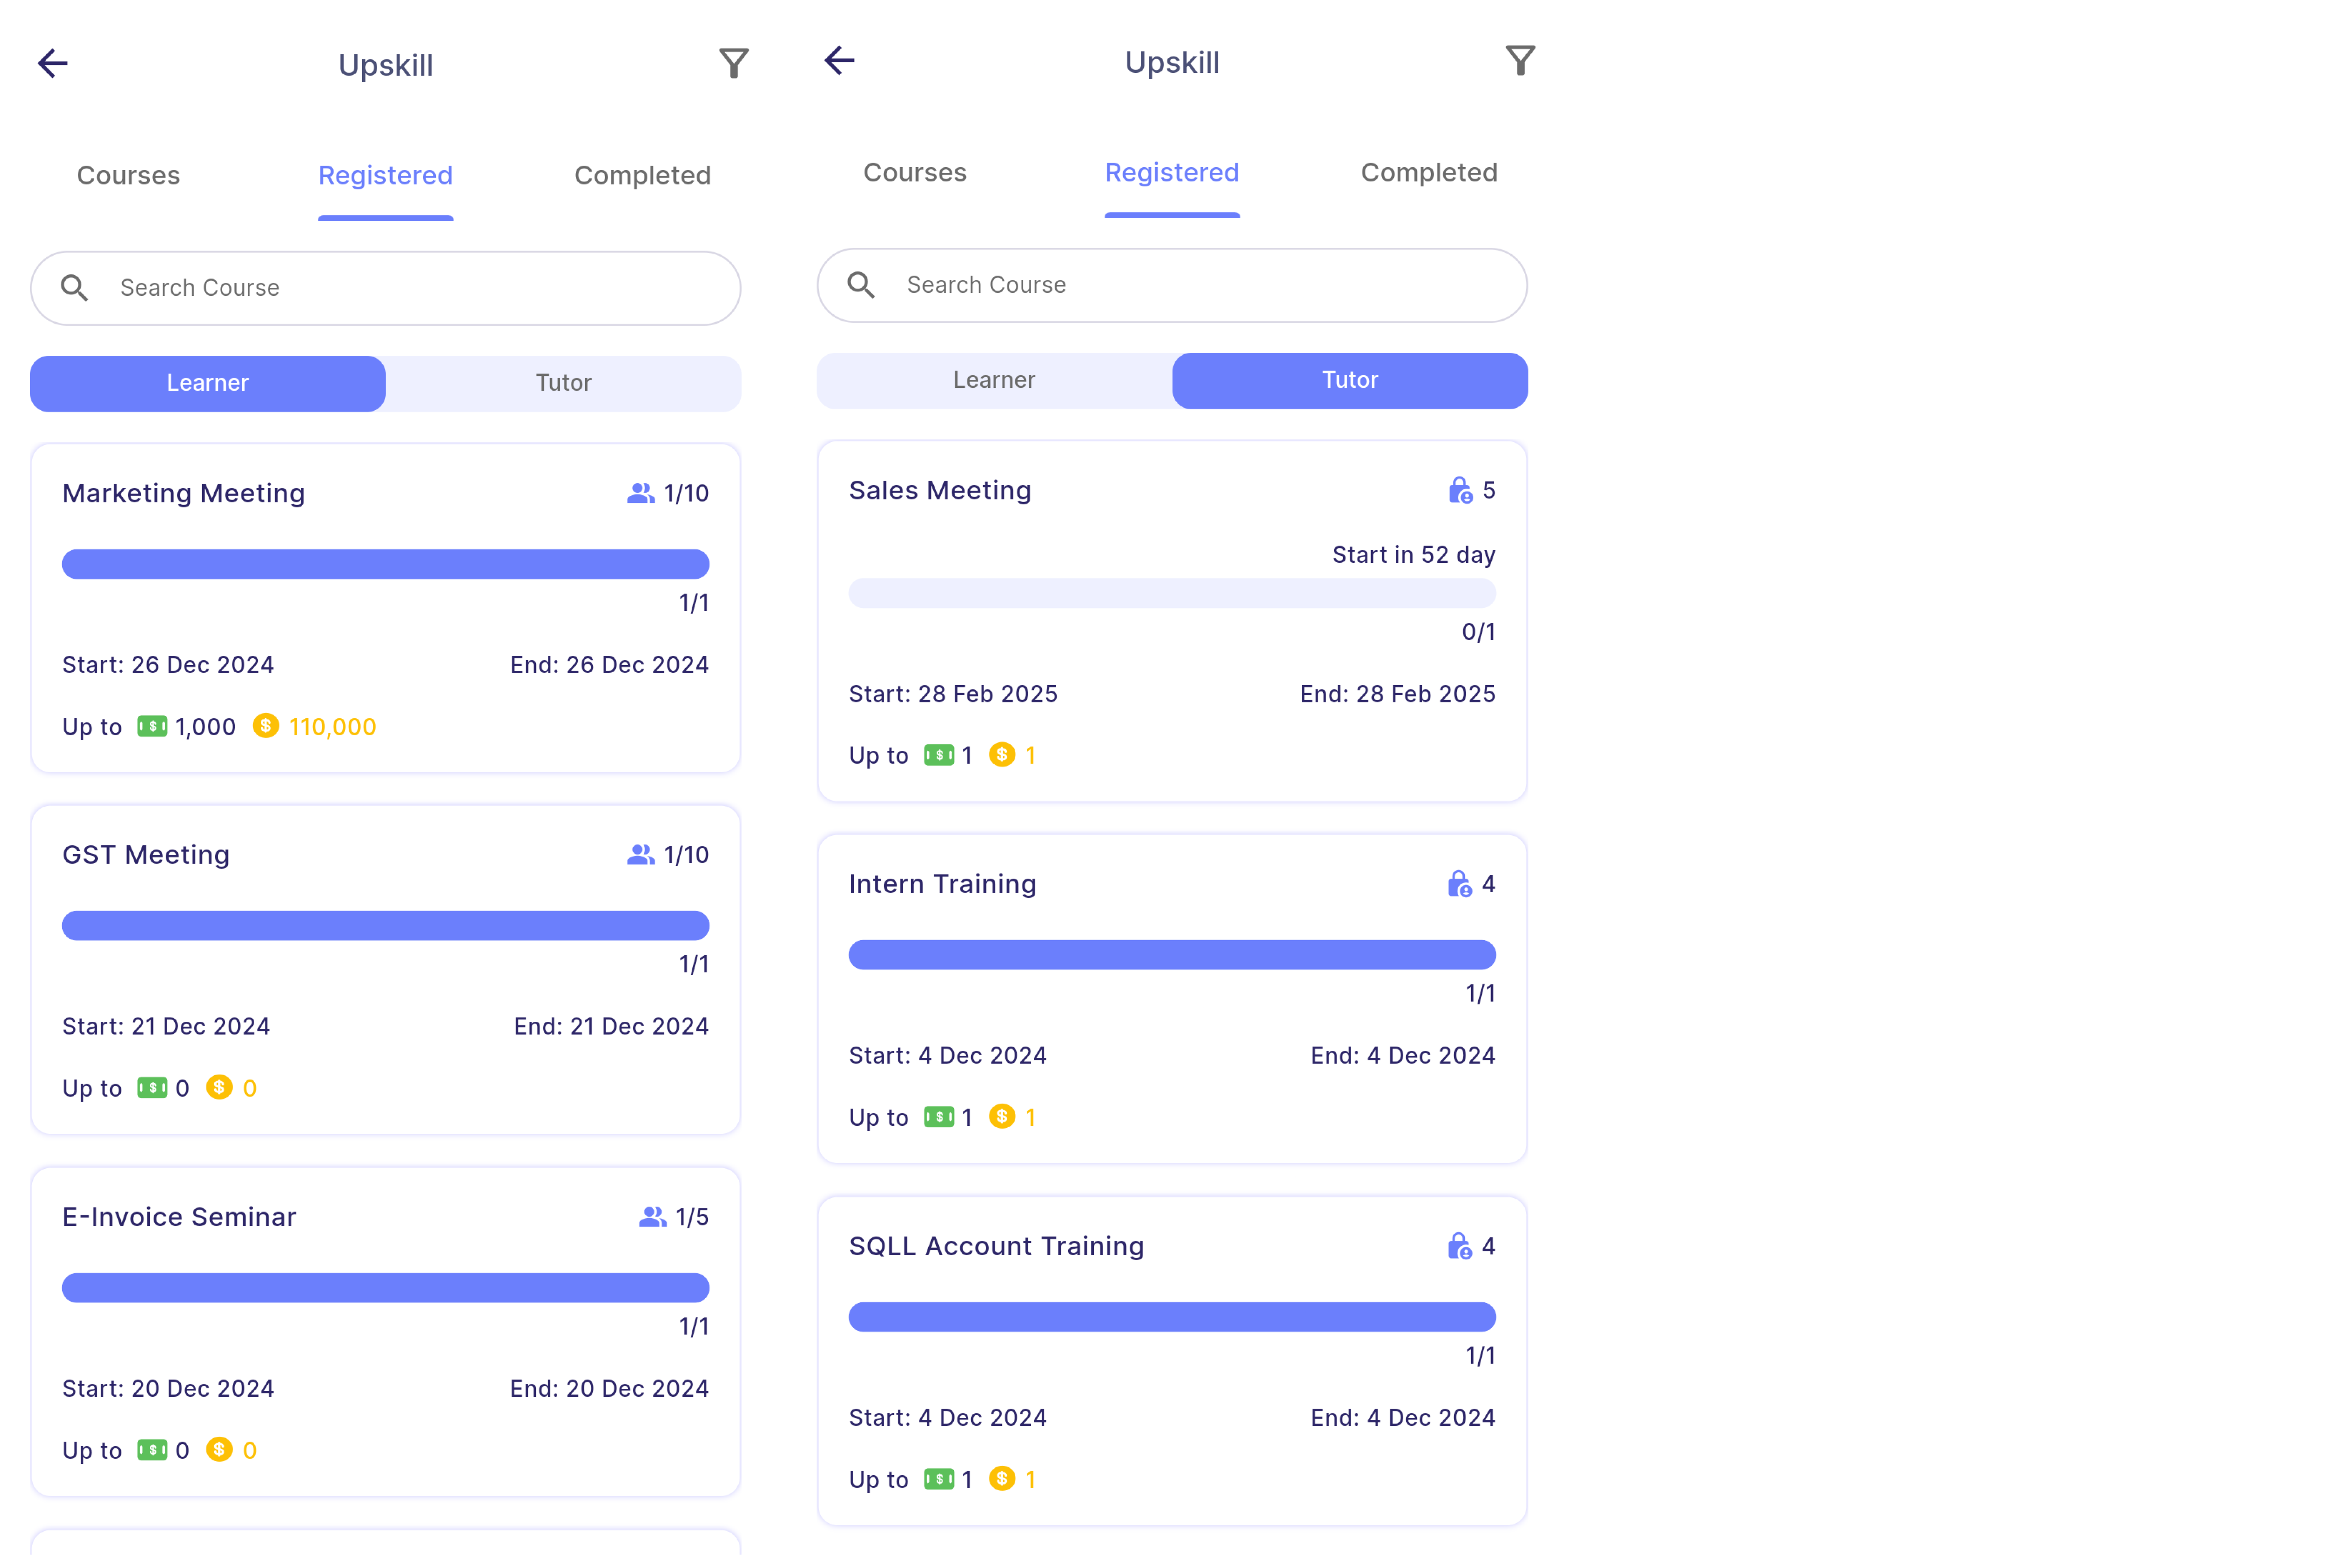Click the Search Course field on the left screen
The image size is (2345, 1568).
coord(400,288)
